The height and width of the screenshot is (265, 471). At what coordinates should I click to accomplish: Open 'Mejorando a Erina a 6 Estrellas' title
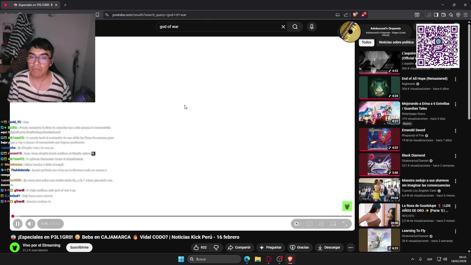[425, 106]
